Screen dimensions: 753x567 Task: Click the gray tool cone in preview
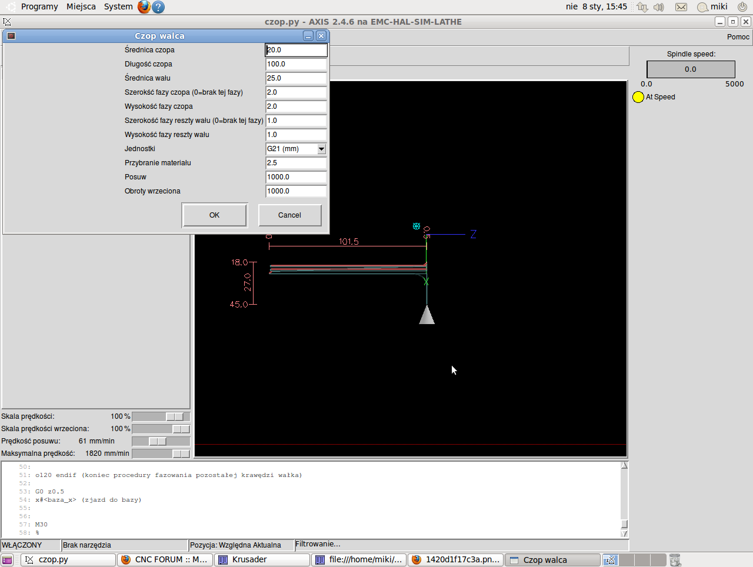pos(427,315)
